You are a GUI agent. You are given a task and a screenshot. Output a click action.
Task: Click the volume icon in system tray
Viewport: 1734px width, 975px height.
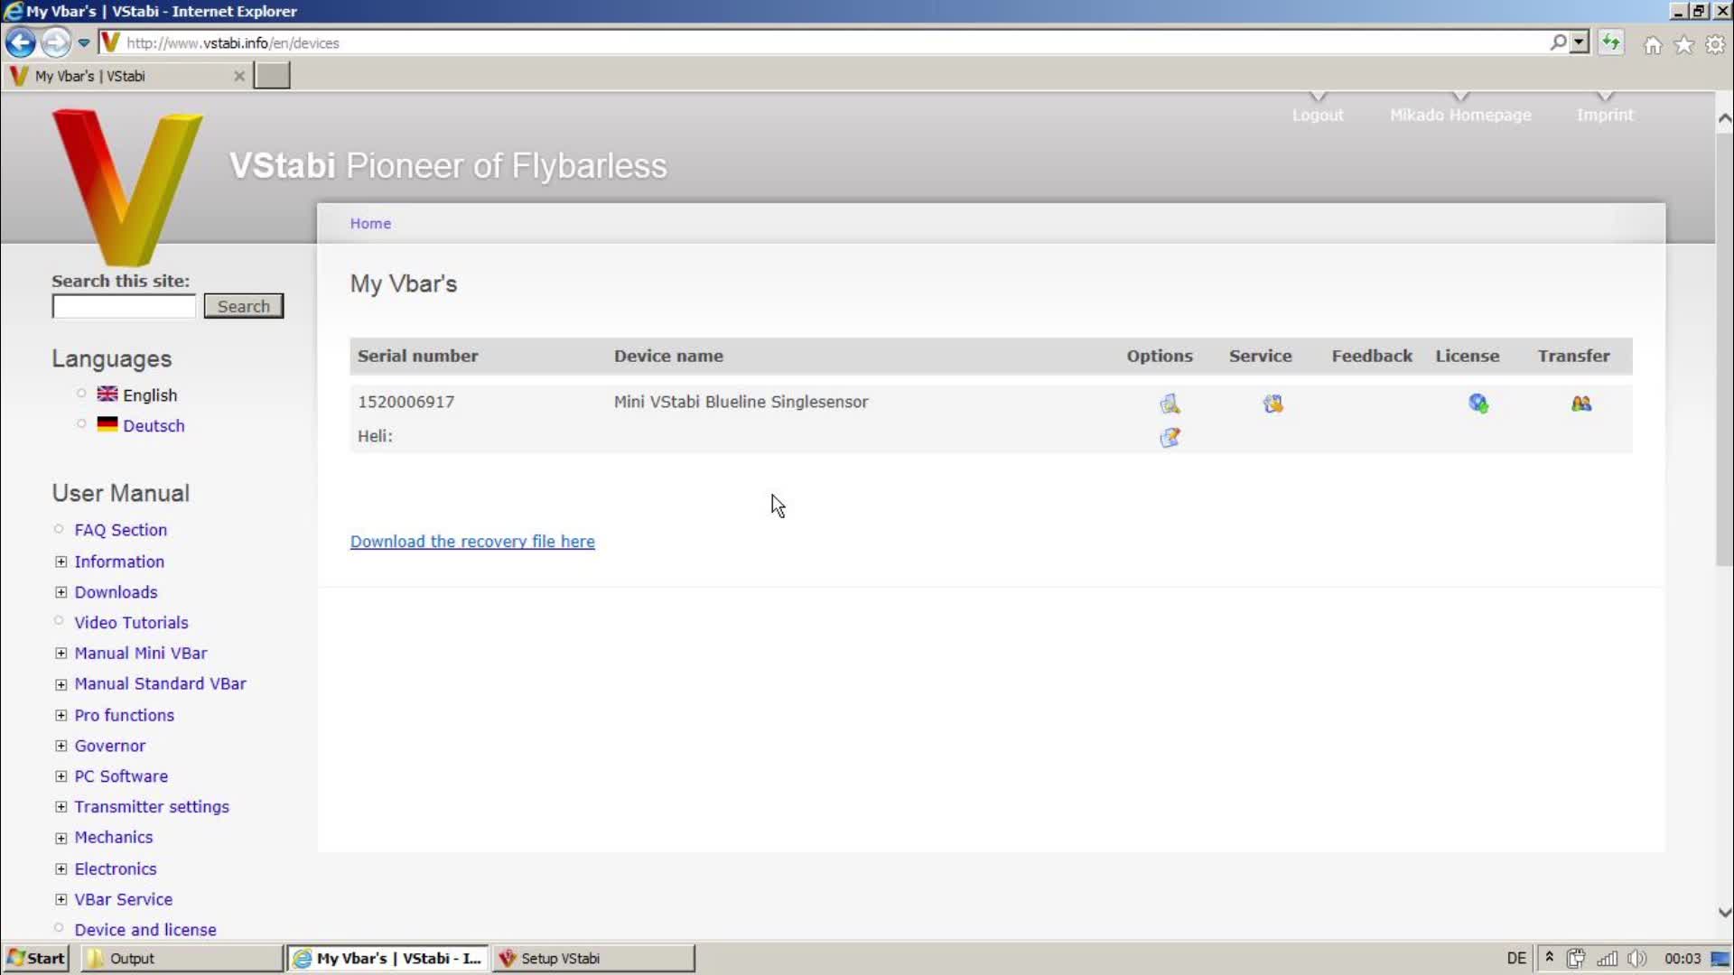point(1637,959)
